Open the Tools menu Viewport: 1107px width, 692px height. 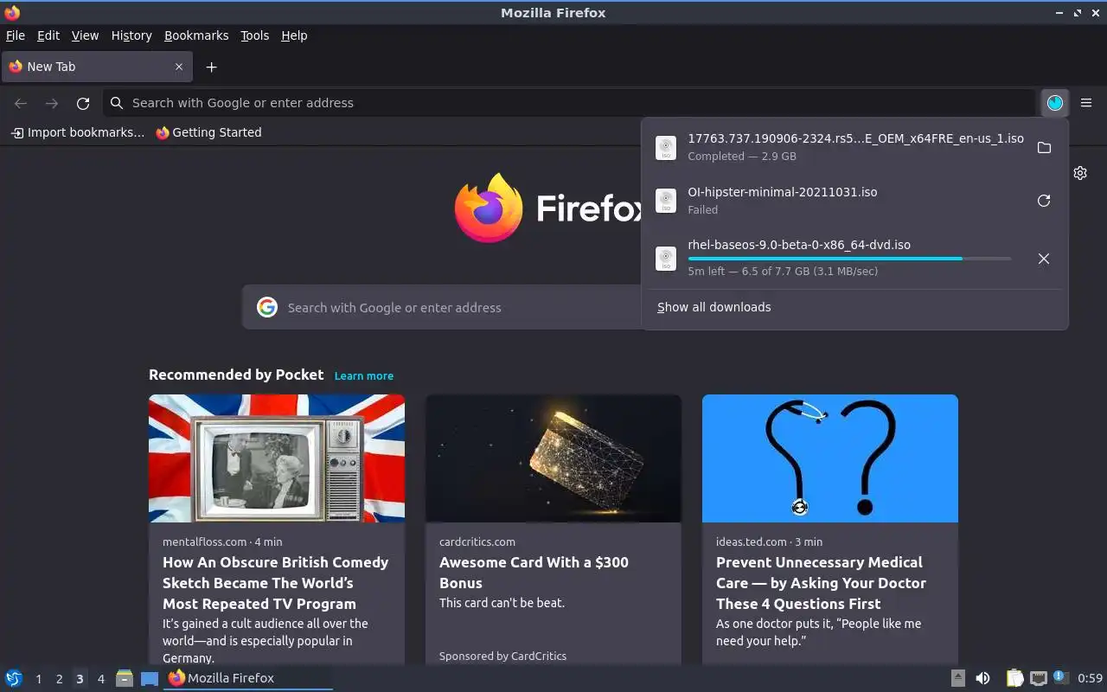tap(254, 35)
